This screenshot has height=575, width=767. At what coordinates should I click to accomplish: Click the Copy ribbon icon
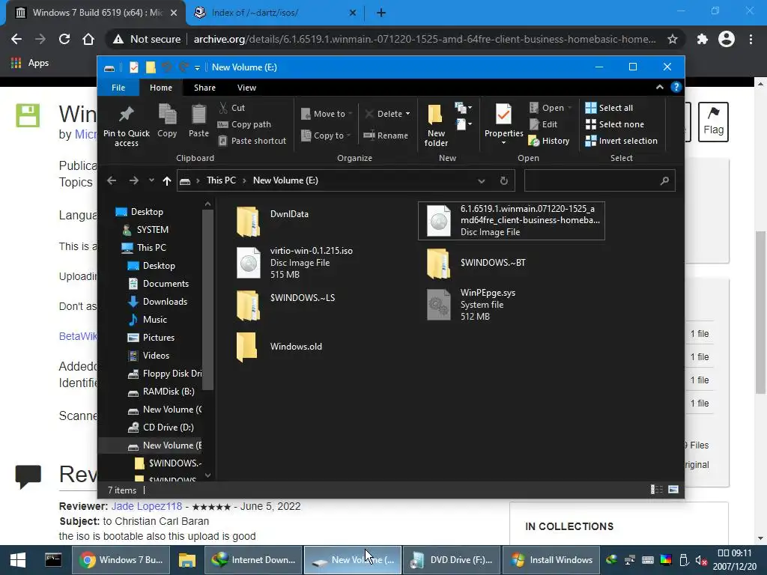click(x=167, y=115)
